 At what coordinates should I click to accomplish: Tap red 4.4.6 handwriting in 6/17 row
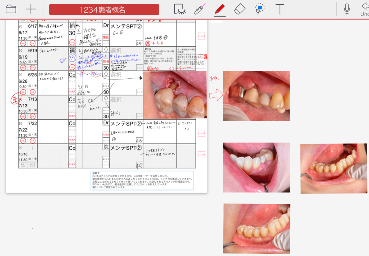(x=157, y=43)
